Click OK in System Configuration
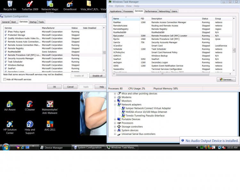The width and height of the screenshot is (240, 190). coord(54,87)
